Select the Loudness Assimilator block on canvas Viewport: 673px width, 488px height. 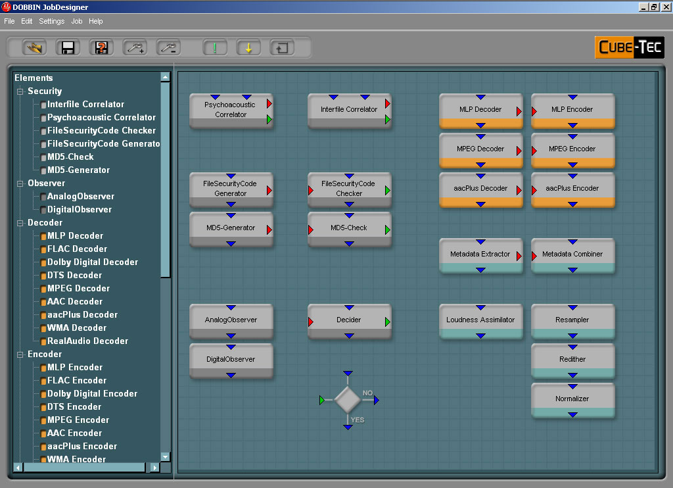point(480,320)
